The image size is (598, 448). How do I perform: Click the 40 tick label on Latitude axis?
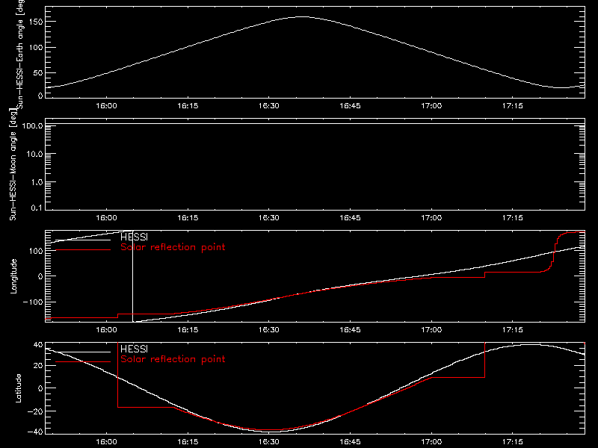pos(38,345)
